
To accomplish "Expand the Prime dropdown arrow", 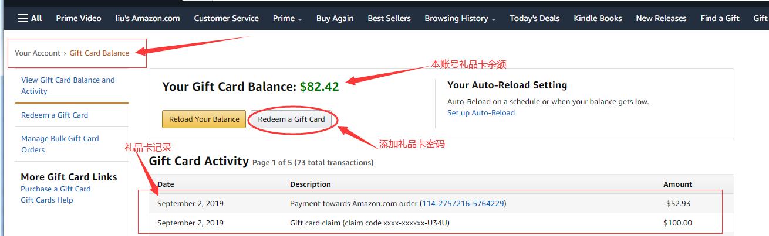I will point(300,19).
